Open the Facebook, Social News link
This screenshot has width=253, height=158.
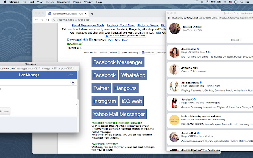click(x=121, y=25)
